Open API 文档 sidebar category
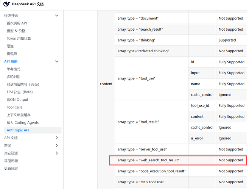The image size is (249, 189). click(11, 138)
